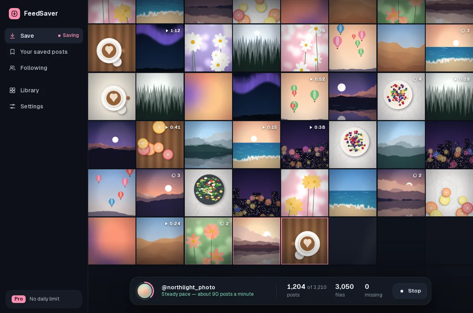The height and width of the screenshot is (313, 473).
Task: Click the Following people icon
Action: pos(12,68)
